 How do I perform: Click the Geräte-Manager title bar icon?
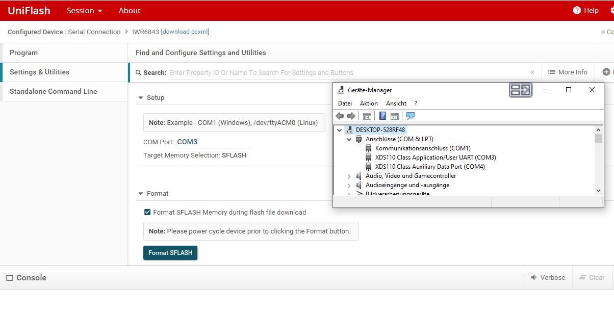tap(341, 90)
